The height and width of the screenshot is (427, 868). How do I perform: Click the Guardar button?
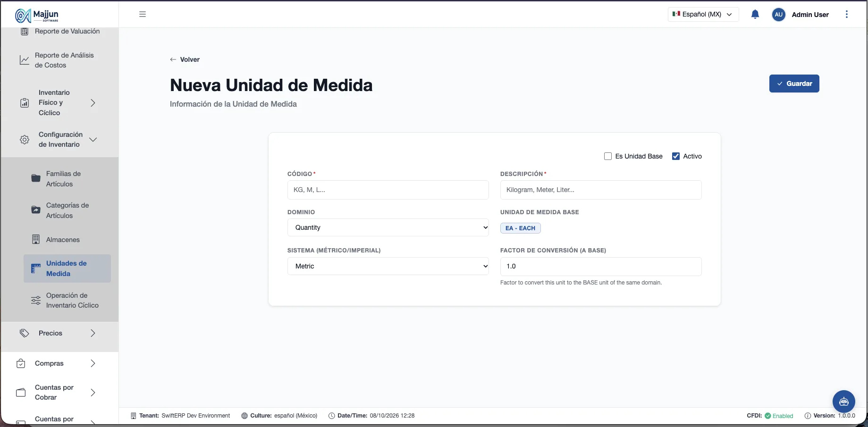tap(794, 84)
